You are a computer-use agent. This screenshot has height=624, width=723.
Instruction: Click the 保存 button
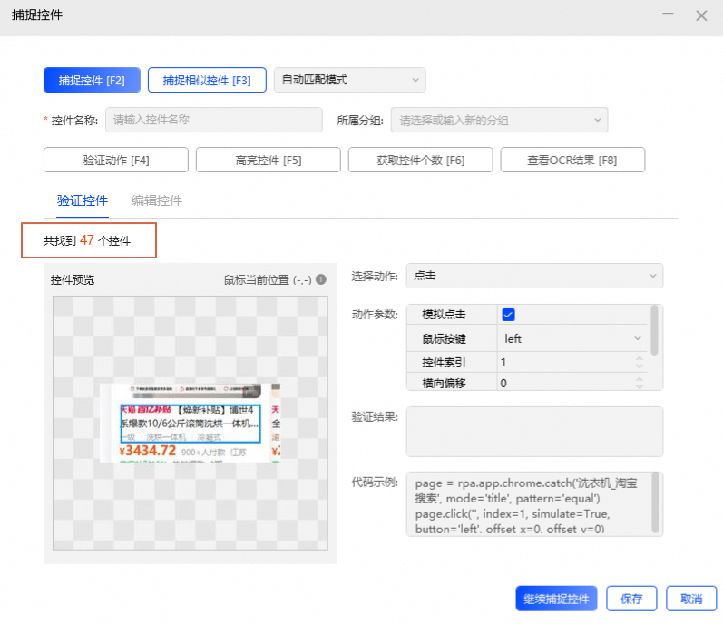(631, 599)
